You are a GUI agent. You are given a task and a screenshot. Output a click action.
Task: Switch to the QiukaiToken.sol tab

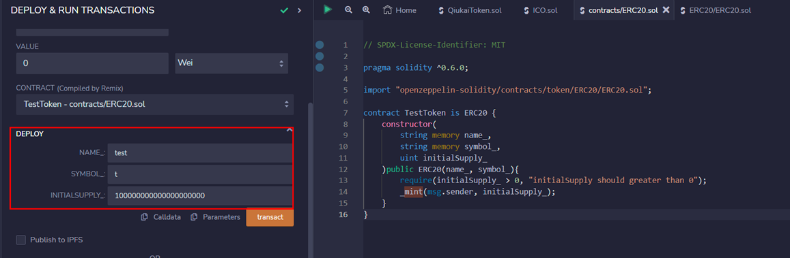[x=470, y=10]
